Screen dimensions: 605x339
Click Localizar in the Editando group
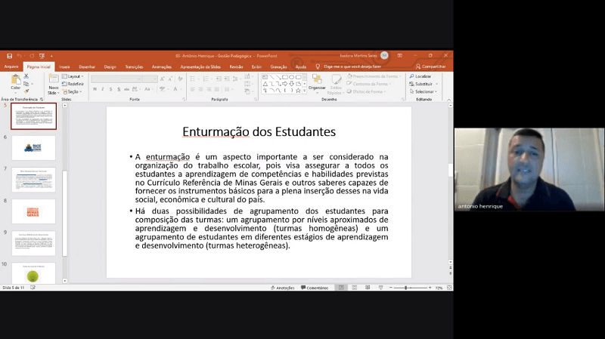[x=422, y=76]
